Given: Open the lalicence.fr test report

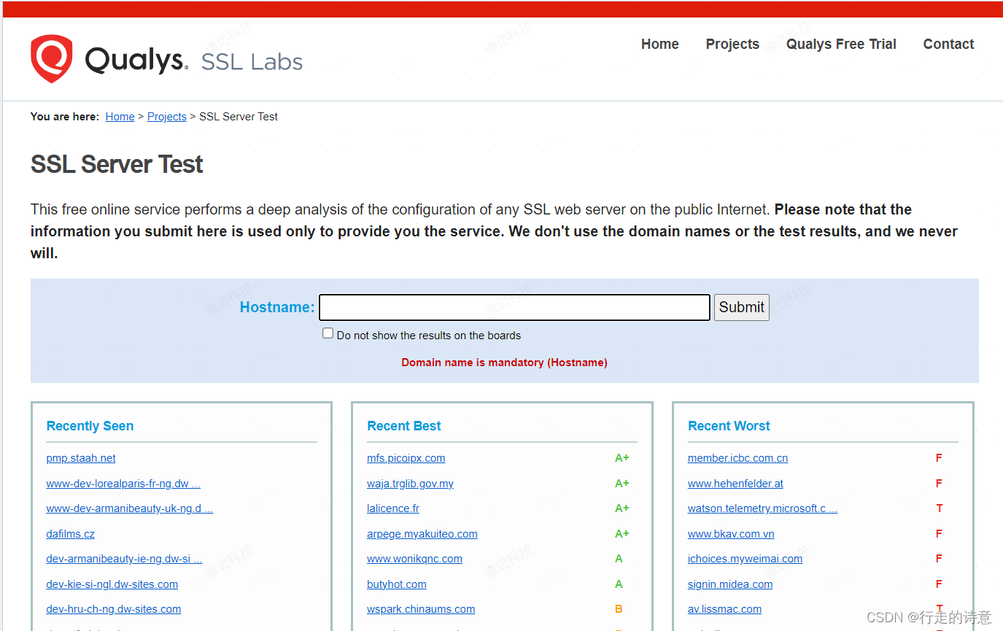Looking at the screenshot, I should [392, 508].
